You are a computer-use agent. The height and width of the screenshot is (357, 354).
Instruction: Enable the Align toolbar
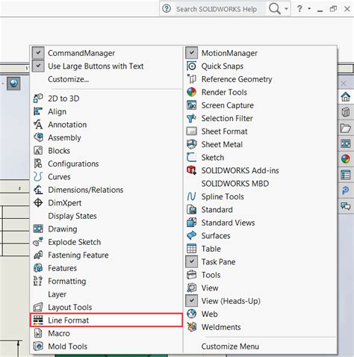click(106, 111)
